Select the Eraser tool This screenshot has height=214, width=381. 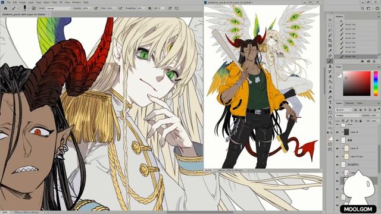[330, 77]
